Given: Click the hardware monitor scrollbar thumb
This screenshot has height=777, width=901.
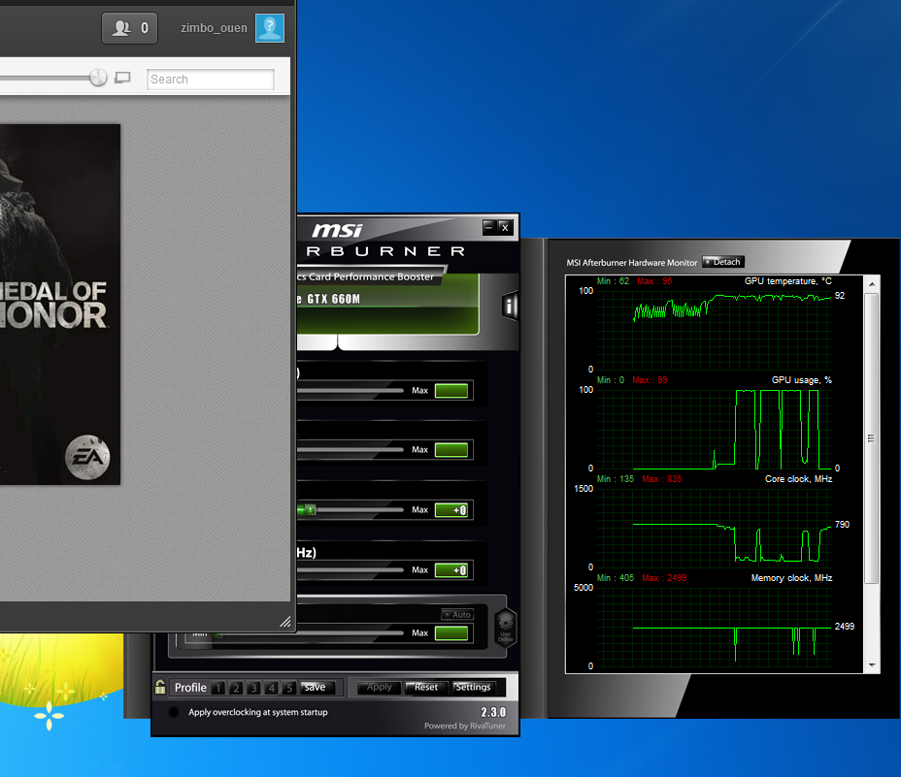Looking at the screenshot, I should (872, 438).
